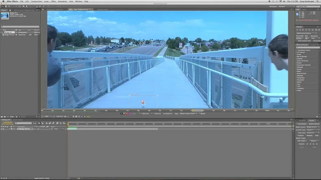Open the File menu

(x=22, y=1)
